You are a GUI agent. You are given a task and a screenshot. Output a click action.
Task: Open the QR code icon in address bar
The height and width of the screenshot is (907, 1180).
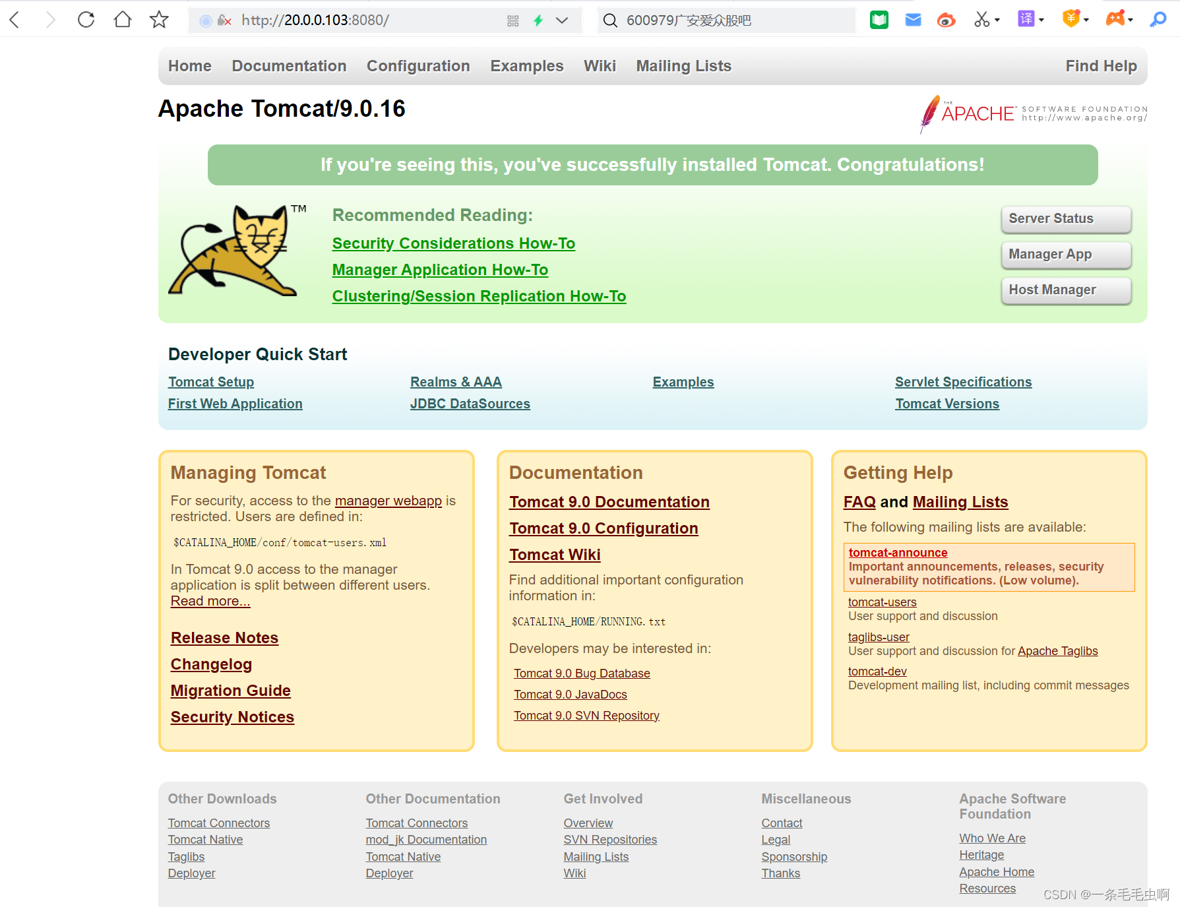pyautogui.click(x=513, y=20)
